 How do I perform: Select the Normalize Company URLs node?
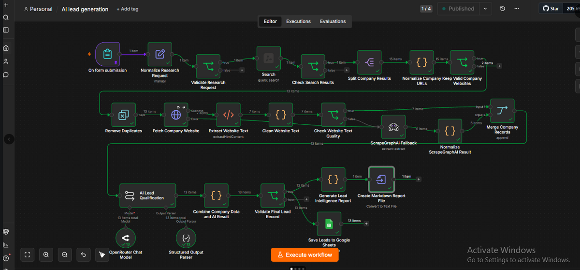(x=421, y=62)
